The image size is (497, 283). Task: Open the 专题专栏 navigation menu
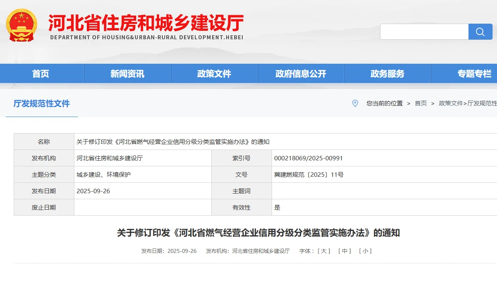[474, 74]
